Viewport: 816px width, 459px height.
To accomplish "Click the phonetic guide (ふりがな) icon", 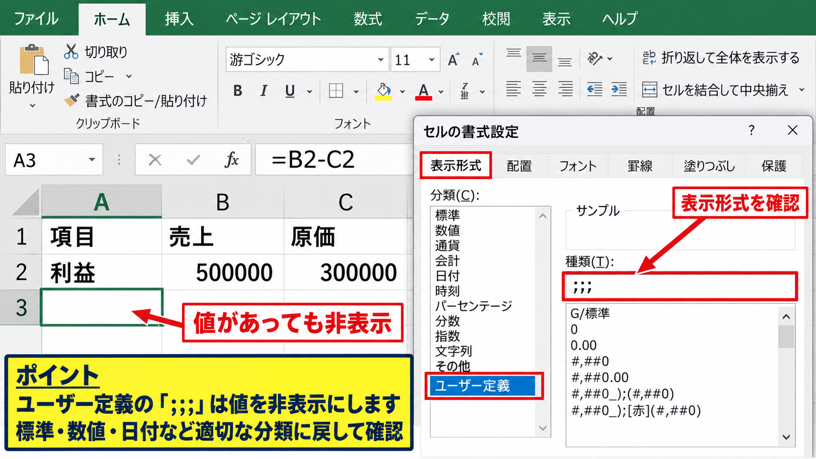I will [x=465, y=91].
